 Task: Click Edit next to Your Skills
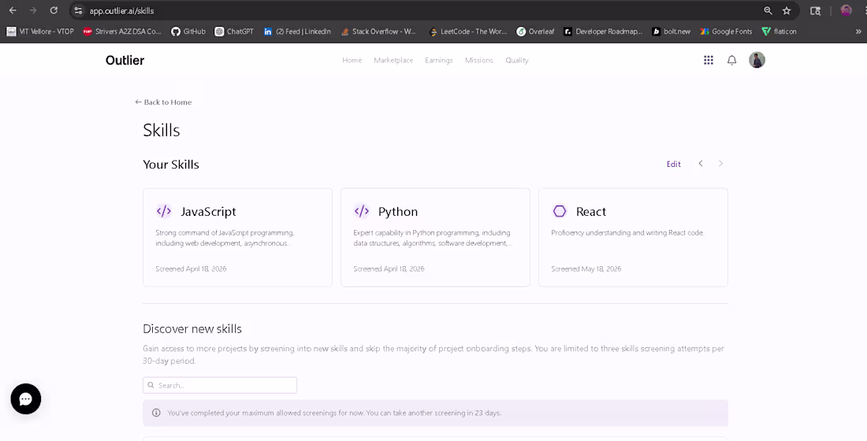673,164
